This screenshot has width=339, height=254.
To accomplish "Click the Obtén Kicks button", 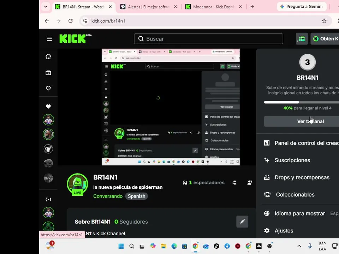I will [325, 39].
